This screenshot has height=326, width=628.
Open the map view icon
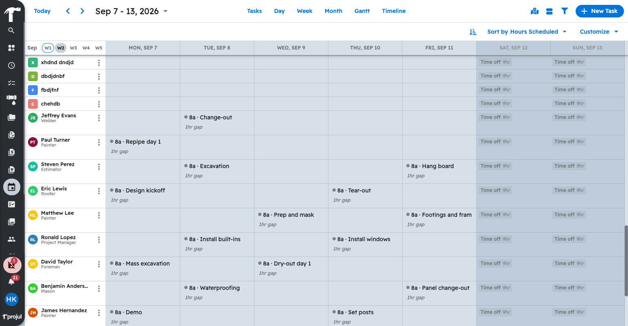coord(535,11)
